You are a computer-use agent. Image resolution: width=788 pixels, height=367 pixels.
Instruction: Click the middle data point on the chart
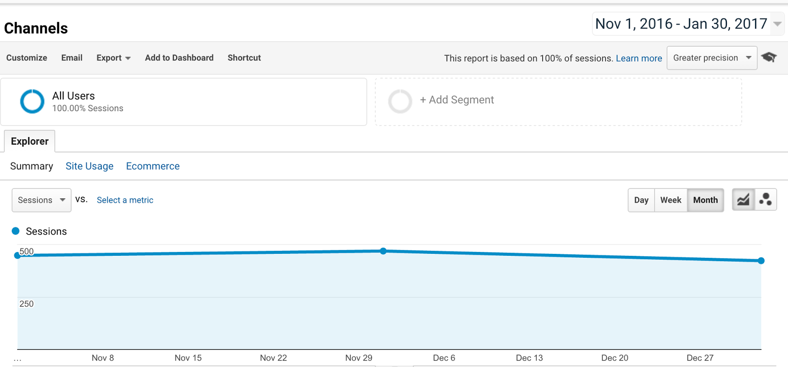383,251
